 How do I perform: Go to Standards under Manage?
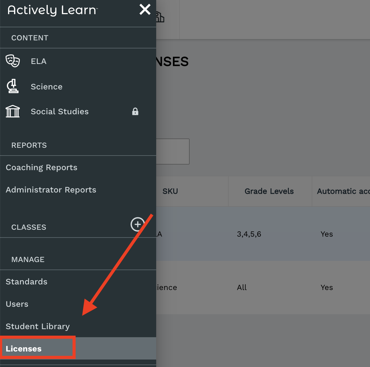click(27, 282)
